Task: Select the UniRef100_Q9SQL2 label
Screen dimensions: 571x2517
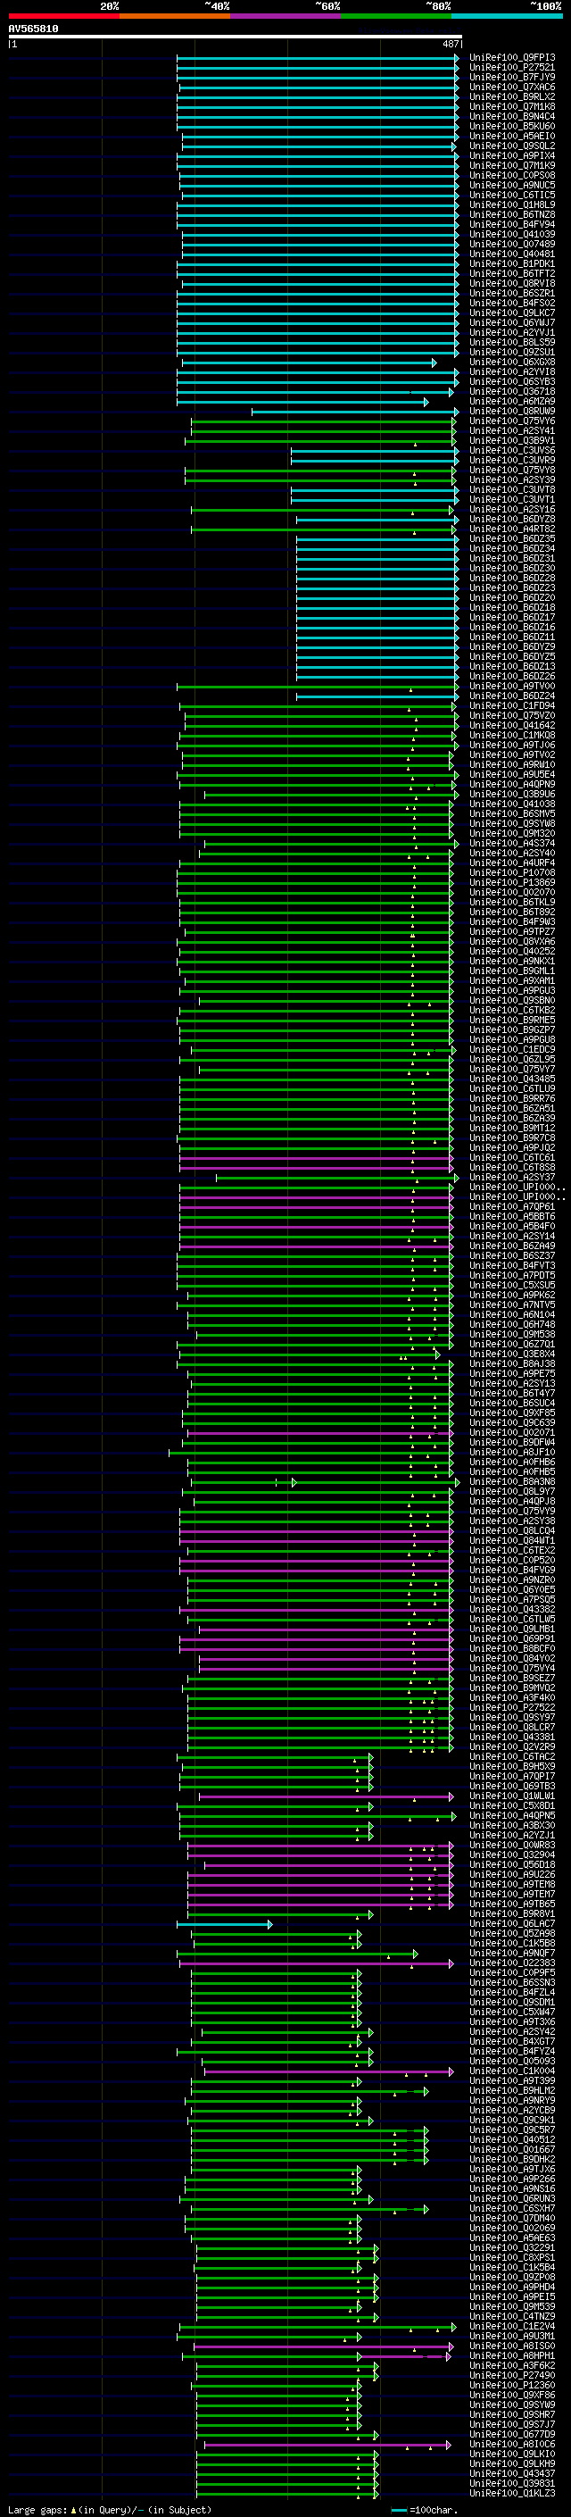Action: click(512, 146)
